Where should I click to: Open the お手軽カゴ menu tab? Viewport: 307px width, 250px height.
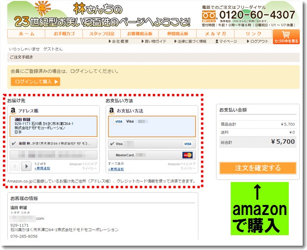(64, 34)
